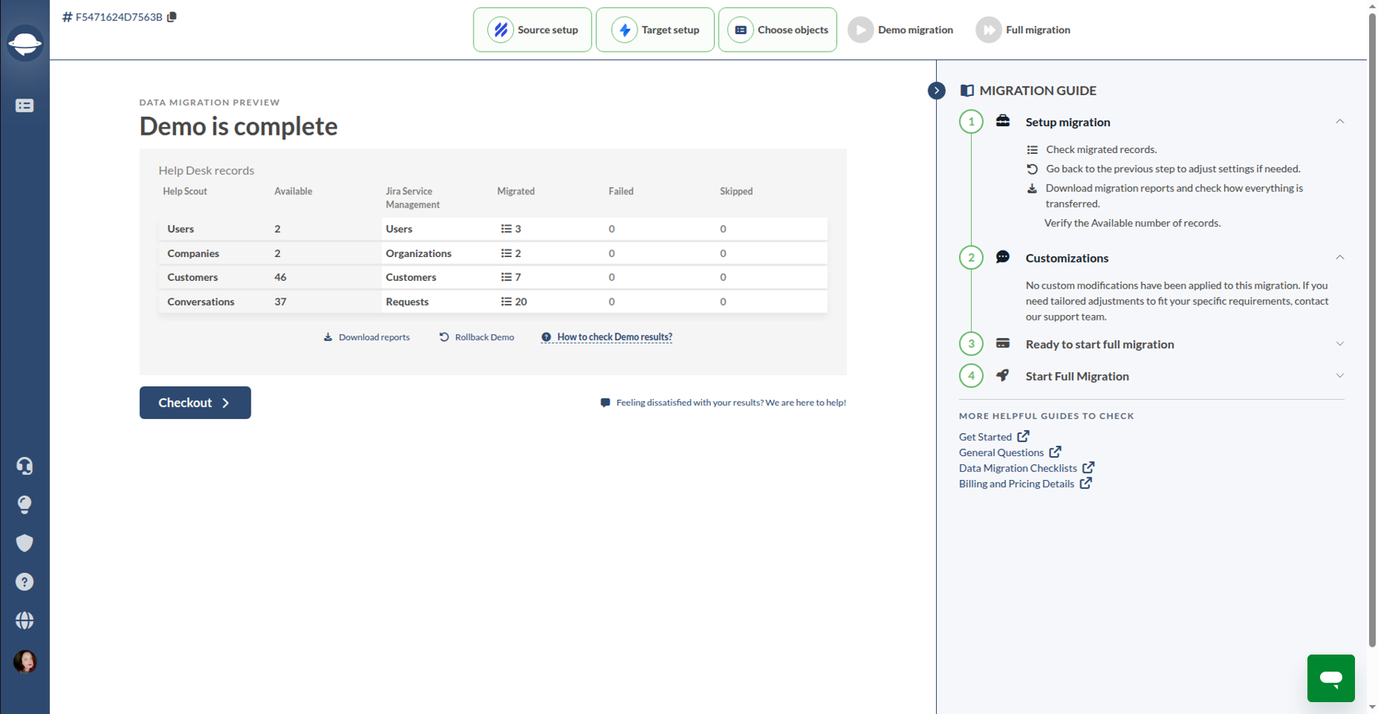The image size is (1378, 714).
Task: Go to the Choose objects step
Action: [777, 30]
